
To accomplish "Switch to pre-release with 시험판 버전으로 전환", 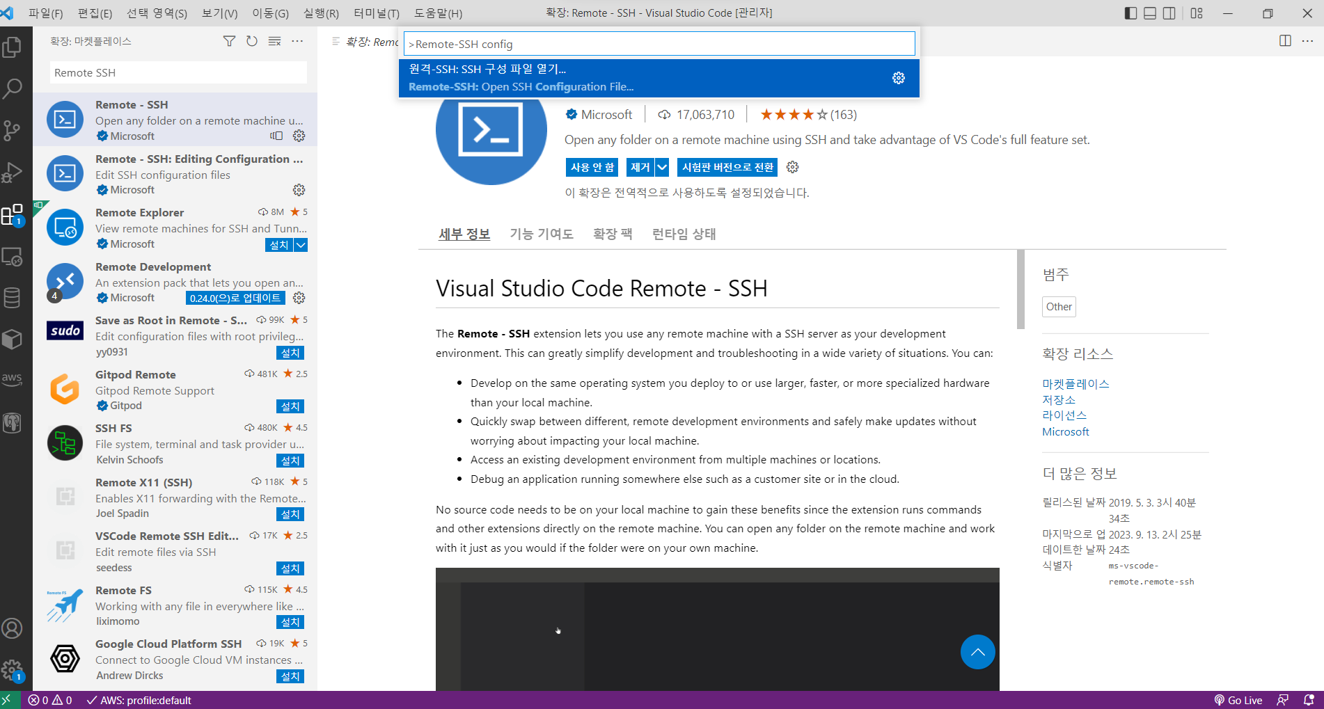I will coord(727,167).
